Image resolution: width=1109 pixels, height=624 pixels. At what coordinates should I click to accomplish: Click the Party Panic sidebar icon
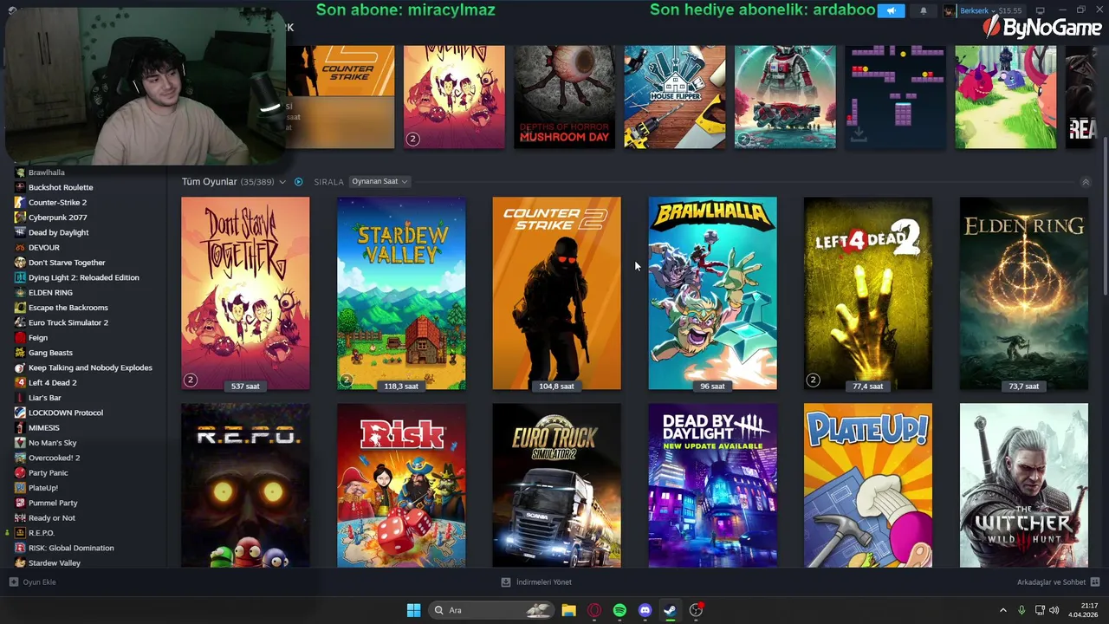[20, 473]
